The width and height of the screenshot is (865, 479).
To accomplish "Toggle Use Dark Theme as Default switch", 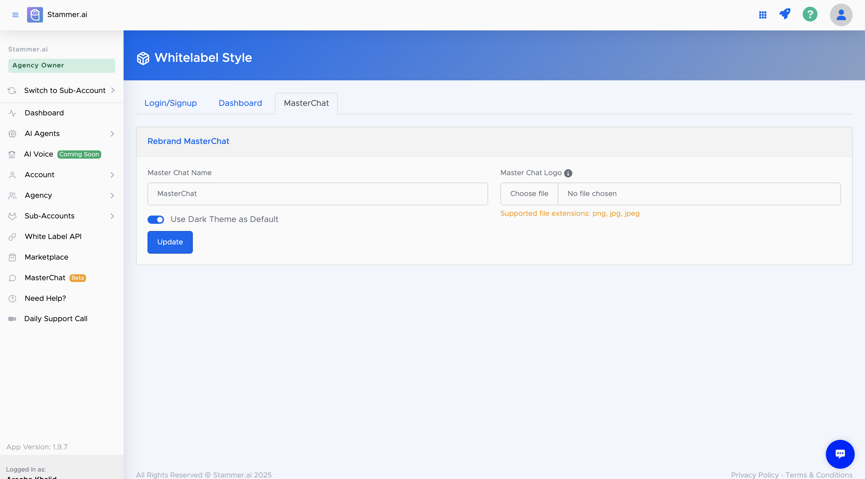I will point(156,219).
